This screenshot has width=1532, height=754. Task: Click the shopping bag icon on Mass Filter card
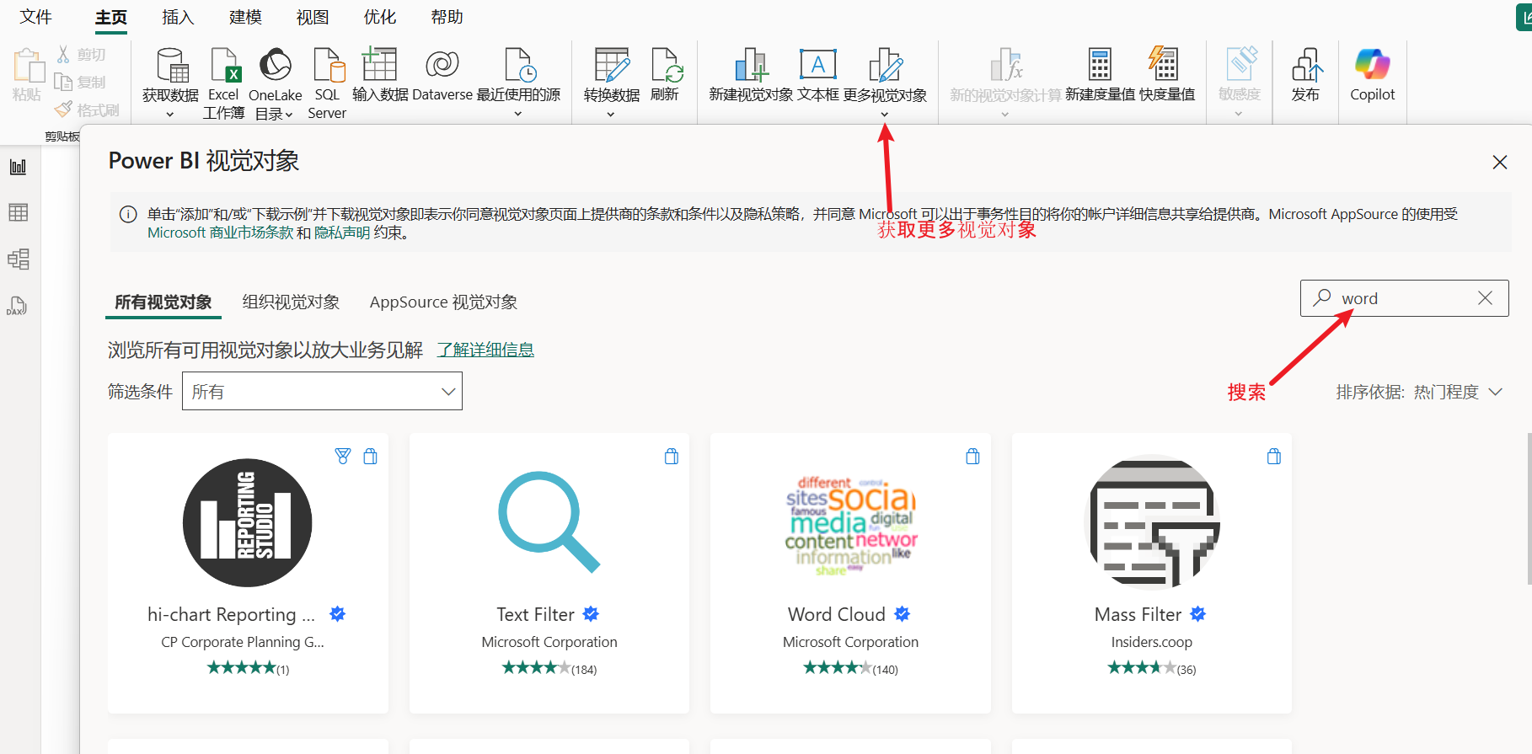tap(1274, 457)
